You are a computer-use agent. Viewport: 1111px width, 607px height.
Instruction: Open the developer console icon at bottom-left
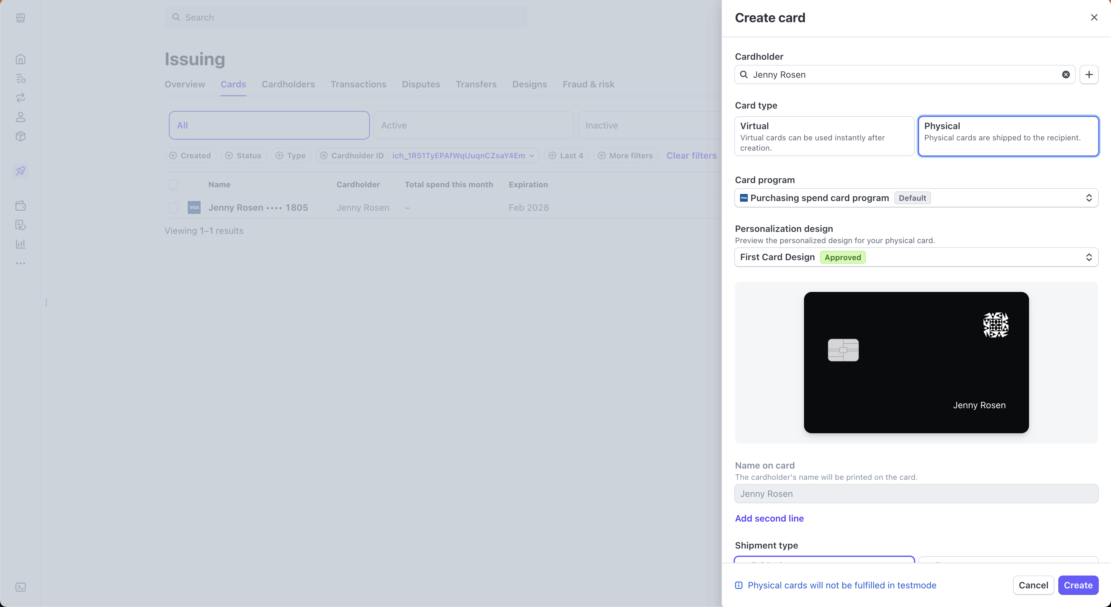[20, 587]
